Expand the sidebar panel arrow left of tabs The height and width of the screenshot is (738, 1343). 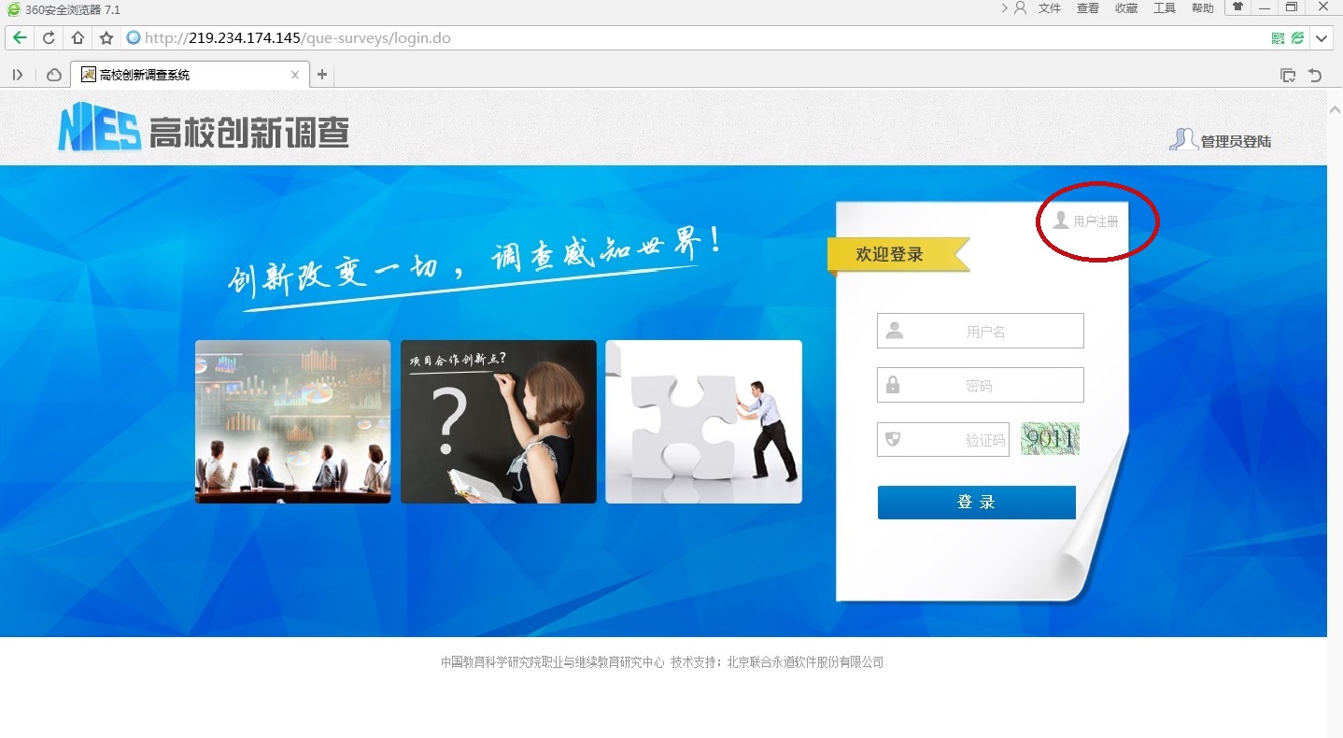point(17,74)
